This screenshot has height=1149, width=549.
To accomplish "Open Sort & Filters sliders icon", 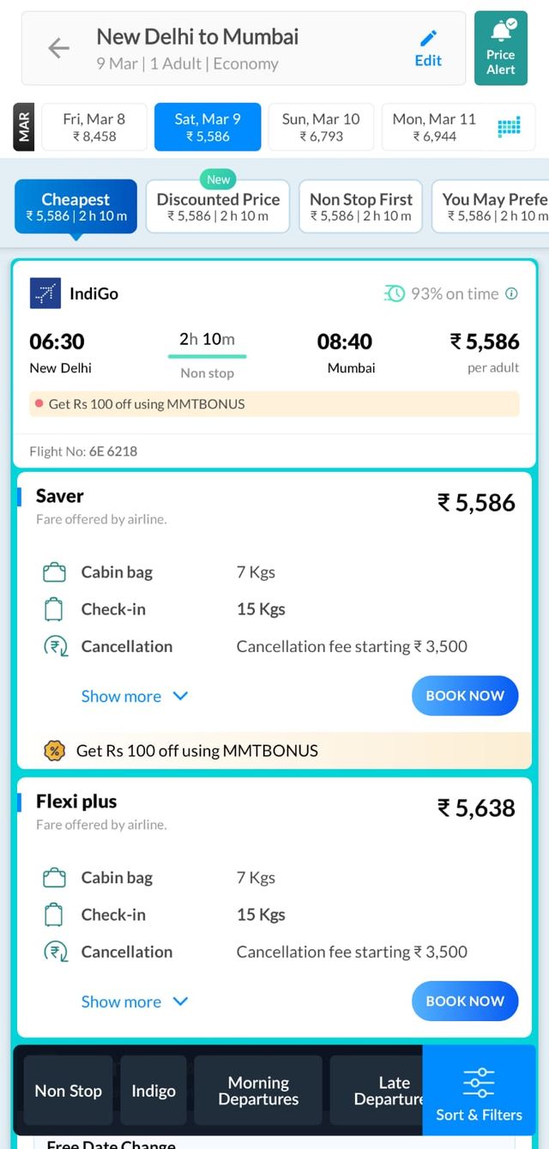I will click(x=479, y=1083).
